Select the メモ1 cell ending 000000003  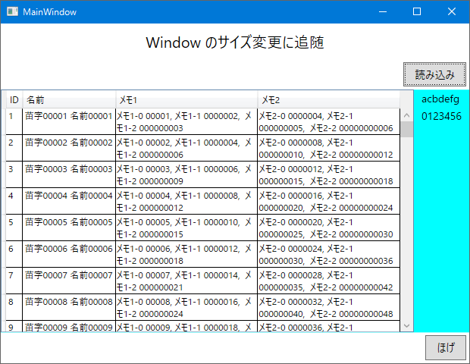(x=186, y=122)
